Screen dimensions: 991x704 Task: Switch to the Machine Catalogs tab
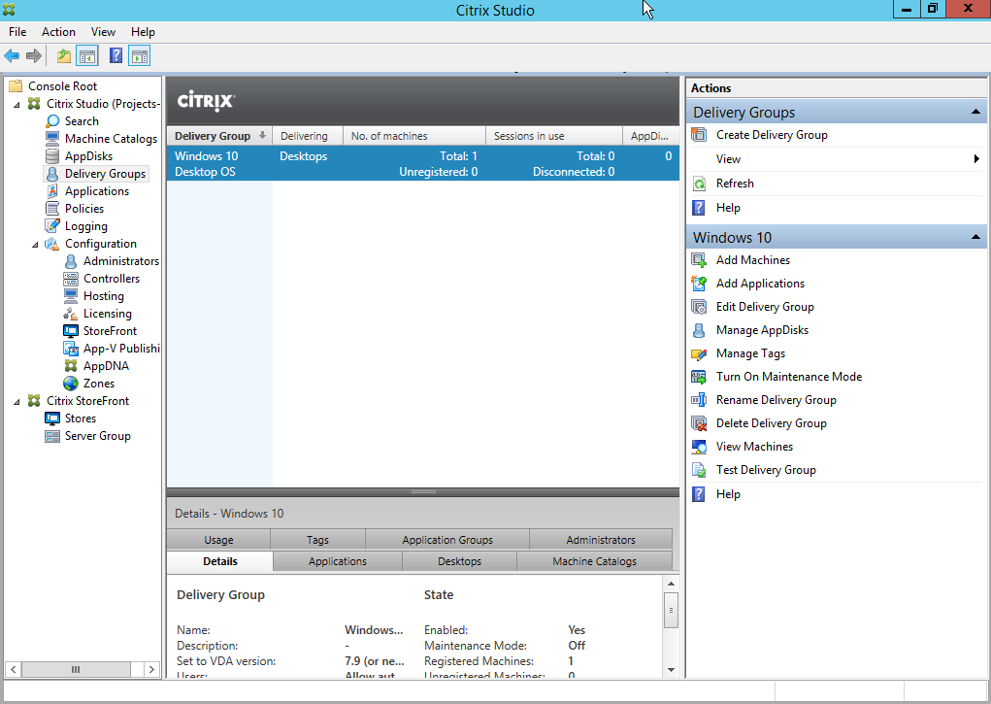click(594, 561)
